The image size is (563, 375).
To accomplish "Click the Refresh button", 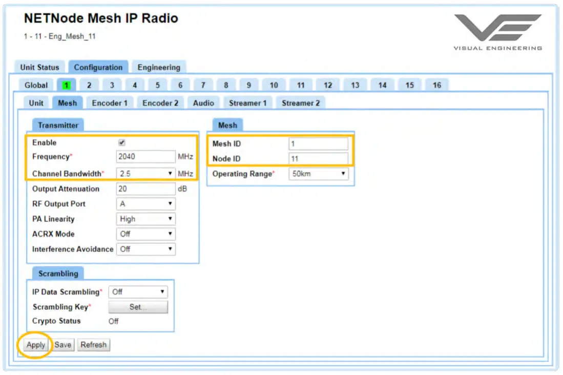I will [x=93, y=345].
